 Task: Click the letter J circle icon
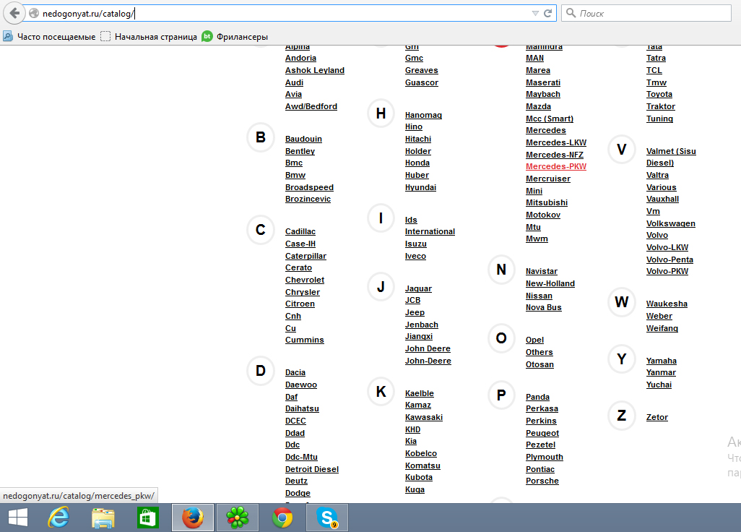381,286
